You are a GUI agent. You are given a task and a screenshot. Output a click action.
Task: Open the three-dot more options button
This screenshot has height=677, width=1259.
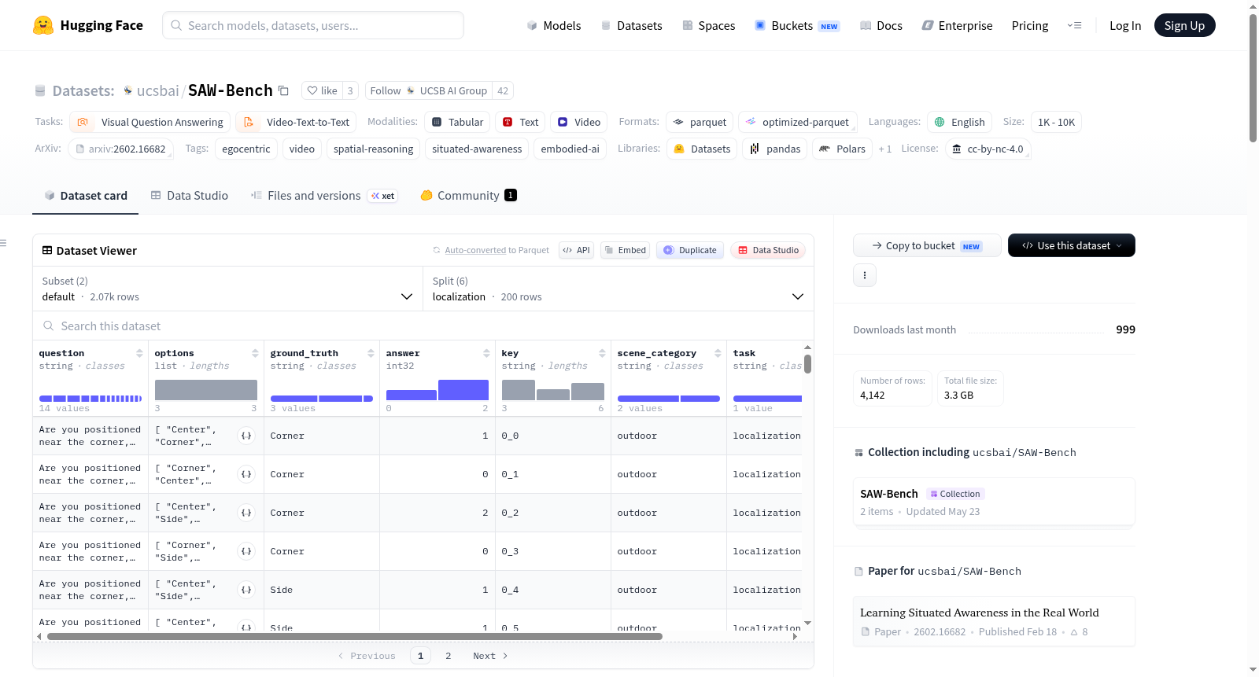[x=865, y=275]
